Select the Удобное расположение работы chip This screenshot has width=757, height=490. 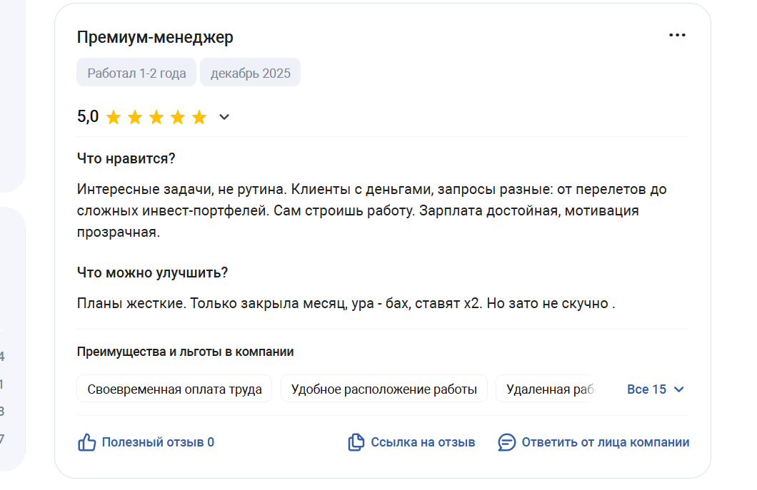384,389
